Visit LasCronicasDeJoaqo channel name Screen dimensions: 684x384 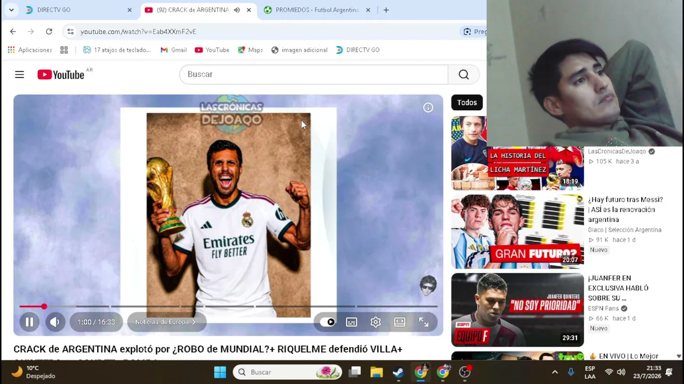[617, 151]
